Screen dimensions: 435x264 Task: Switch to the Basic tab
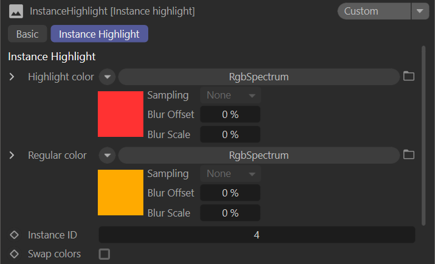click(27, 34)
